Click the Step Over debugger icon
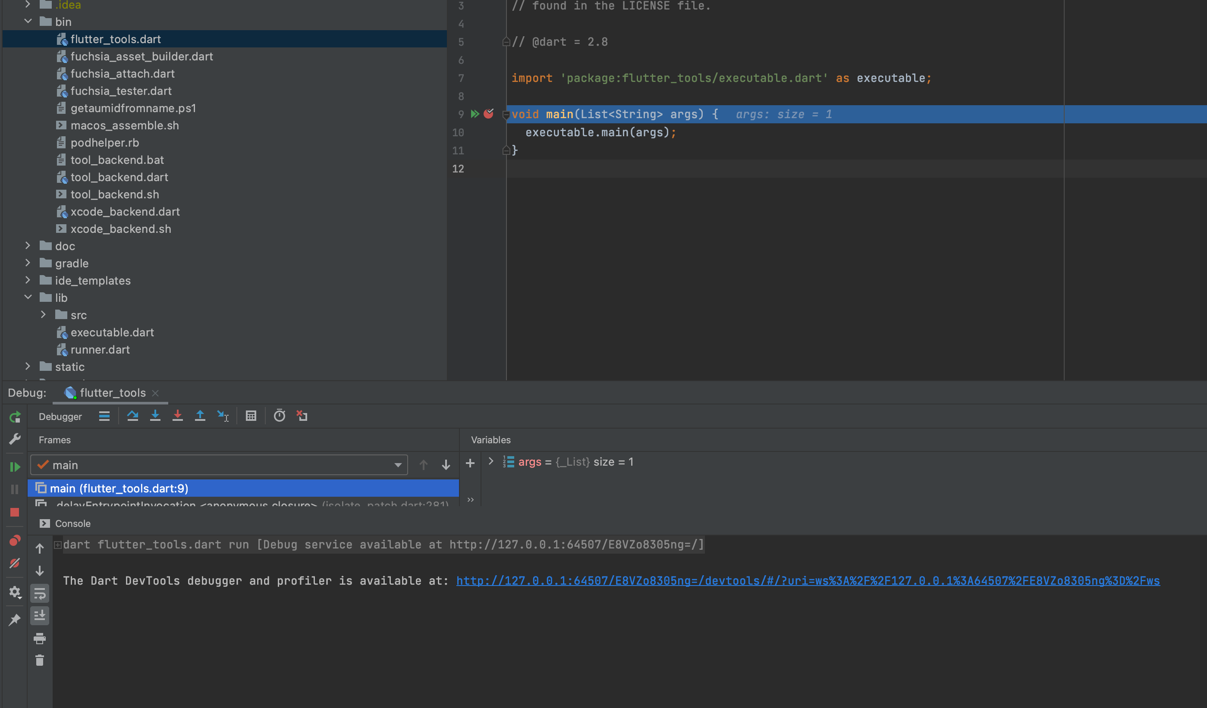The image size is (1207, 708). coord(133,416)
